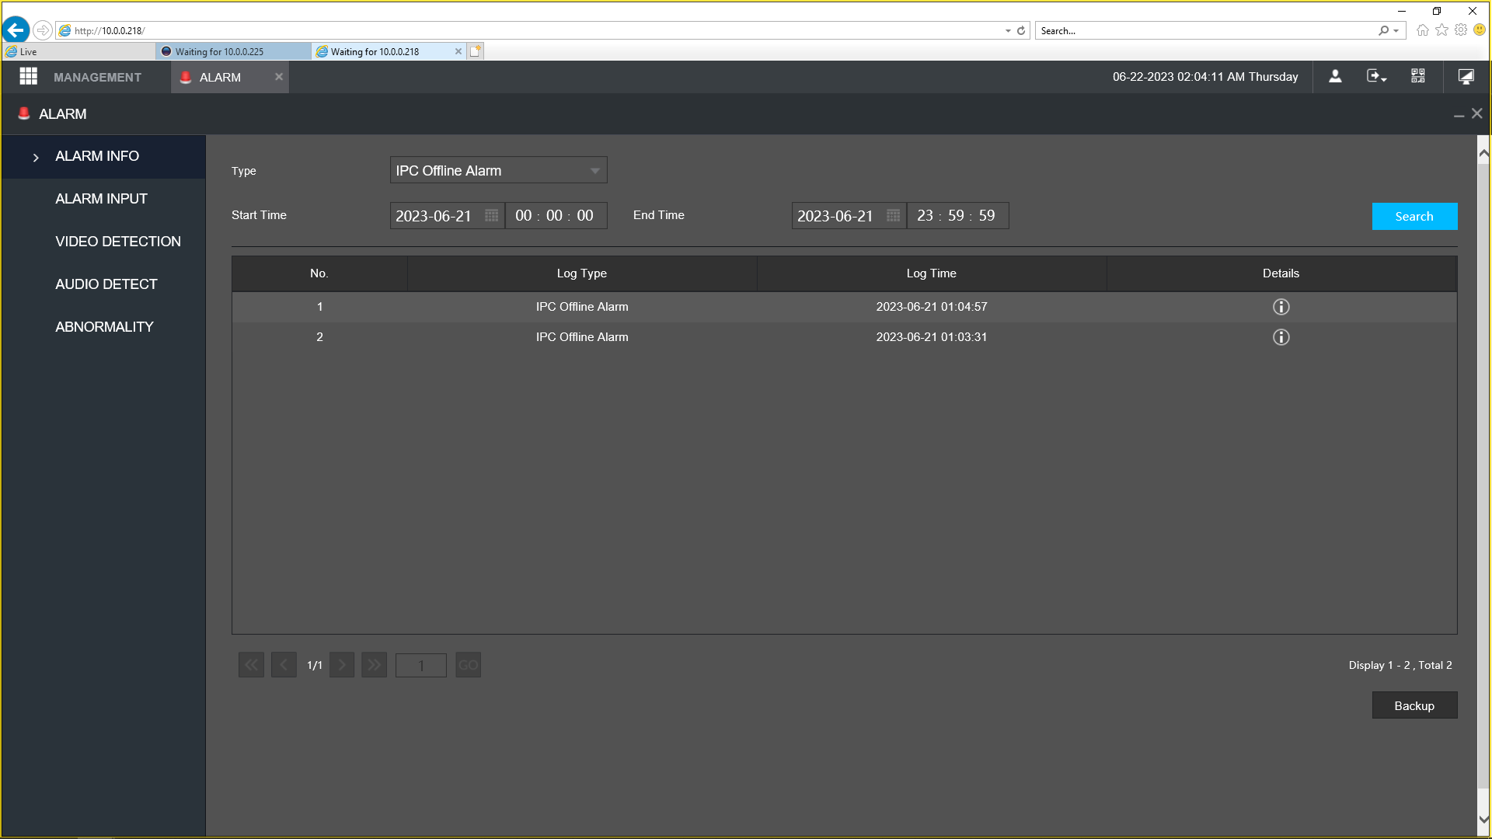View details for alarm at 01:03:31
This screenshot has height=839, width=1492.
[1281, 337]
